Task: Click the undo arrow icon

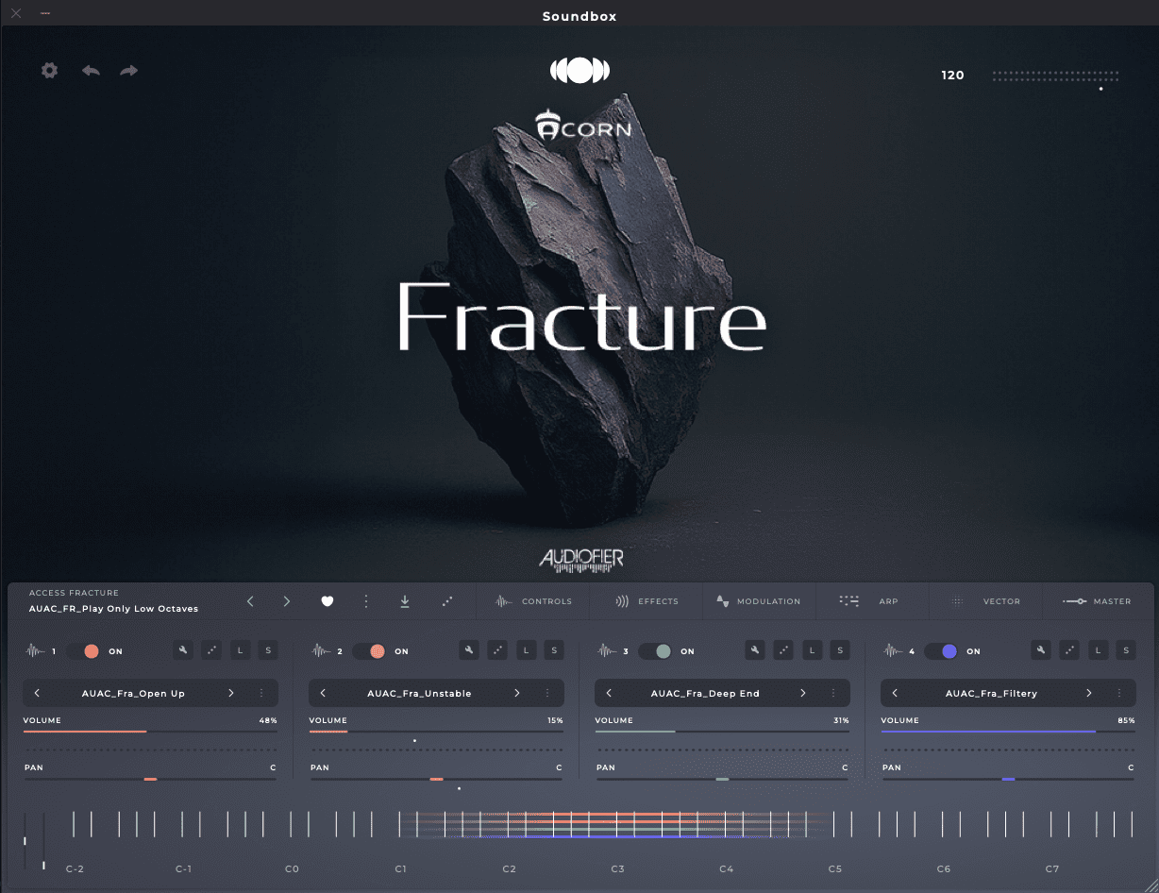Action: (x=91, y=71)
